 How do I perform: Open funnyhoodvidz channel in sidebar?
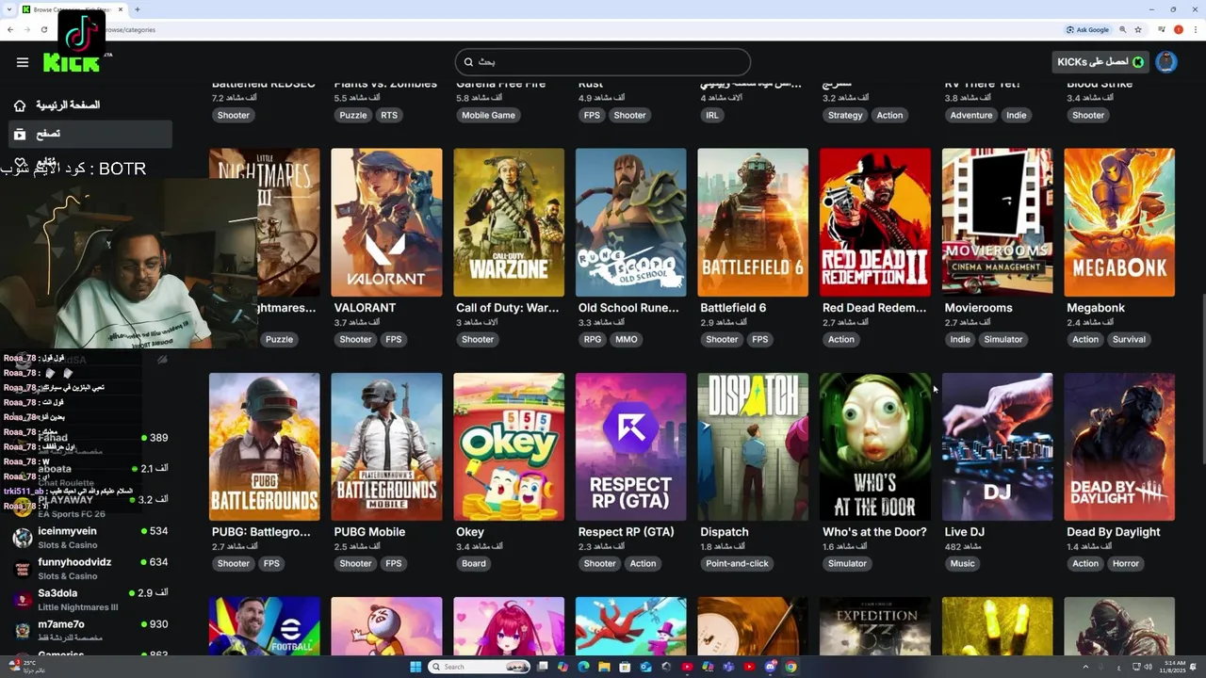[x=90, y=569]
